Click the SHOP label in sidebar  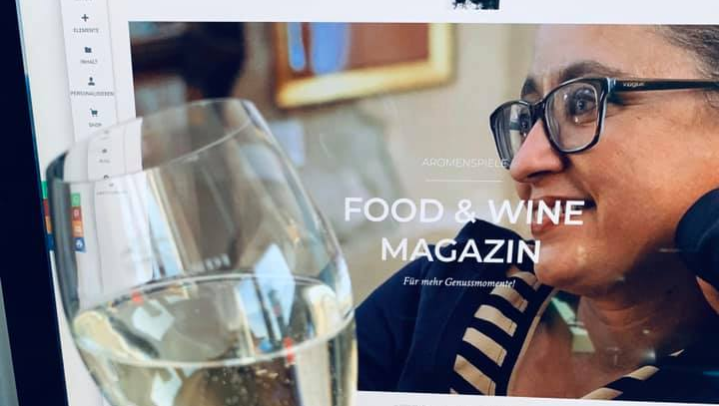pyautogui.click(x=95, y=125)
